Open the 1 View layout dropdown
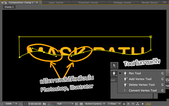169x106 pixels. [x=114, y=104]
